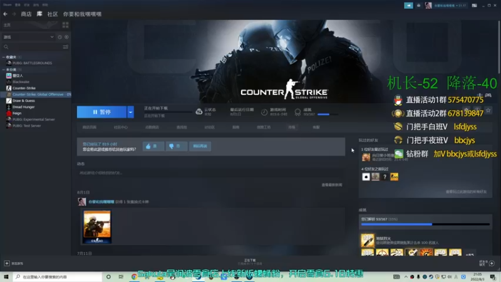Select Blackwake in the game list
The width and height of the screenshot is (501, 282).
(21, 82)
